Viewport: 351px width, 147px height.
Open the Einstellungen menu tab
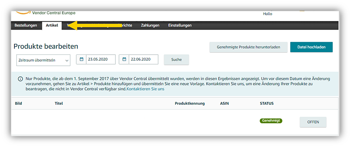click(x=180, y=26)
